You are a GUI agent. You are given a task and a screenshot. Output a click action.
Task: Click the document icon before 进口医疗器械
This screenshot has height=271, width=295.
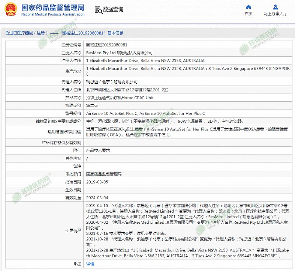point(7,33)
